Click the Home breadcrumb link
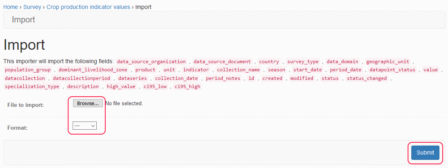The height and width of the screenshot is (168, 448). click(x=11, y=7)
